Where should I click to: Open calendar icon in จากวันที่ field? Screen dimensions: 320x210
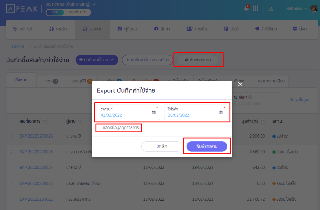(x=154, y=112)
